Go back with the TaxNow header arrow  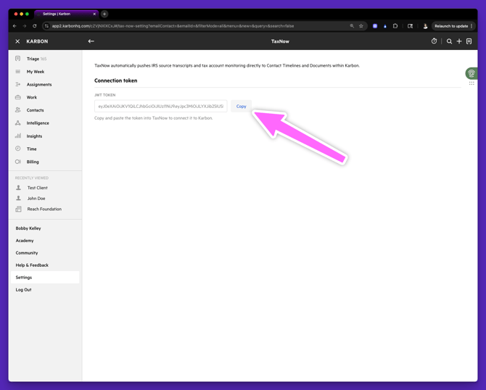click(91, 41)
